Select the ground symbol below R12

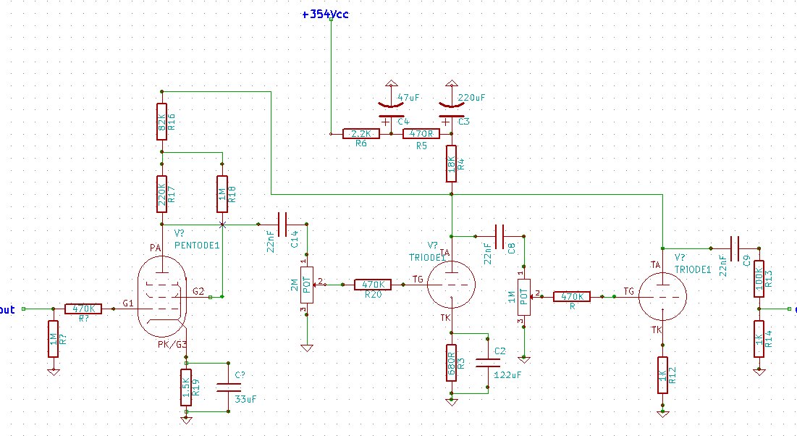point(662,414)
